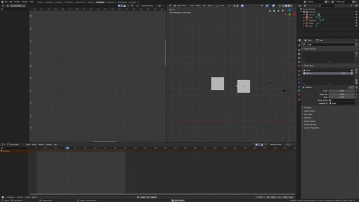Hide the Light object in outliner
Screen dimensions: 359x202
coord(357,26)
